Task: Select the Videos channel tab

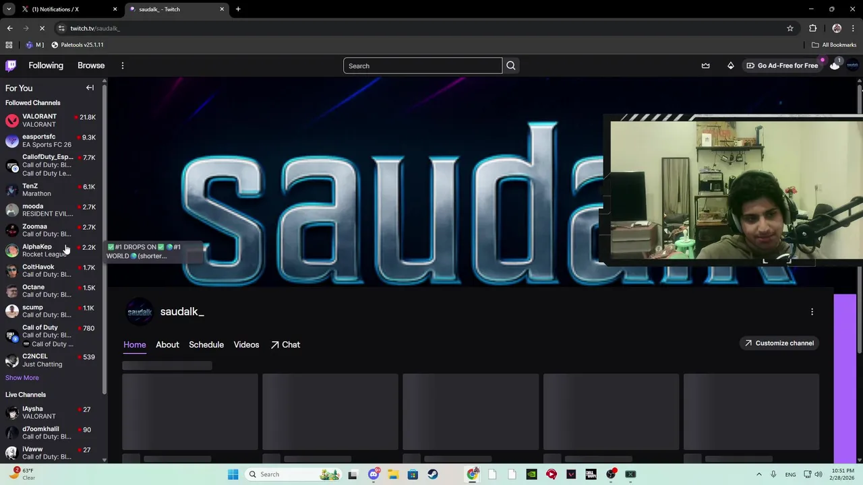Action: [x=246, y=345]
